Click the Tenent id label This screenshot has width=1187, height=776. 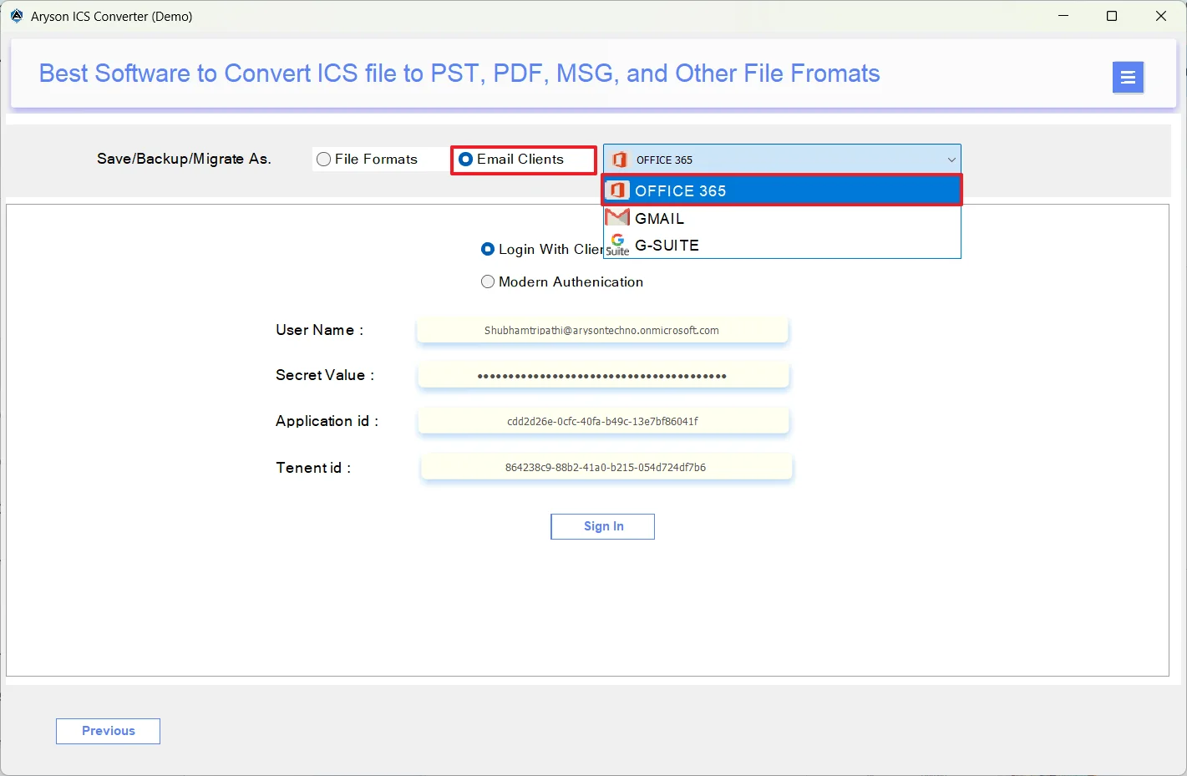click(313, 468)
